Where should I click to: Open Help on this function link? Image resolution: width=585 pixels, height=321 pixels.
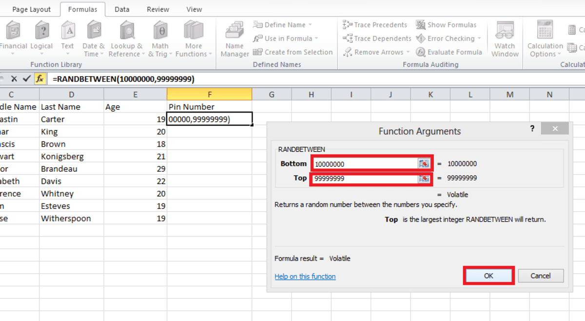click(x=305, y=276)
